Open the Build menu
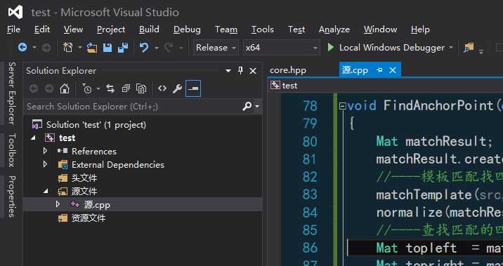The image size is (503, 266). pos(149,29)
